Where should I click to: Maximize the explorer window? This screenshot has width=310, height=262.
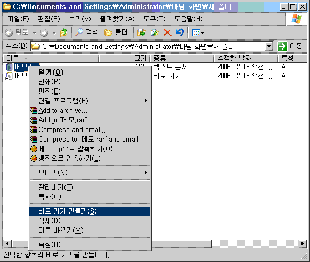tap(292, 7)
